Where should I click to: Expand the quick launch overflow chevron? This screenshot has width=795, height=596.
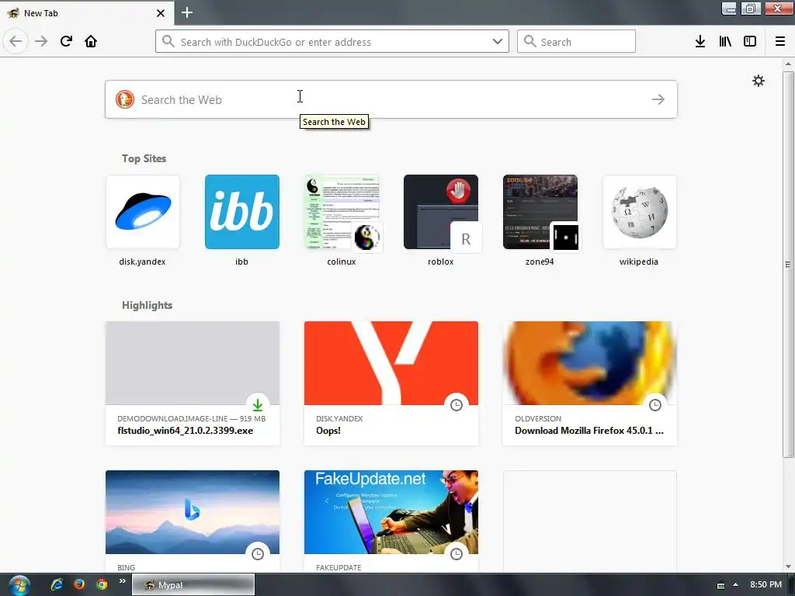(122, 581)
